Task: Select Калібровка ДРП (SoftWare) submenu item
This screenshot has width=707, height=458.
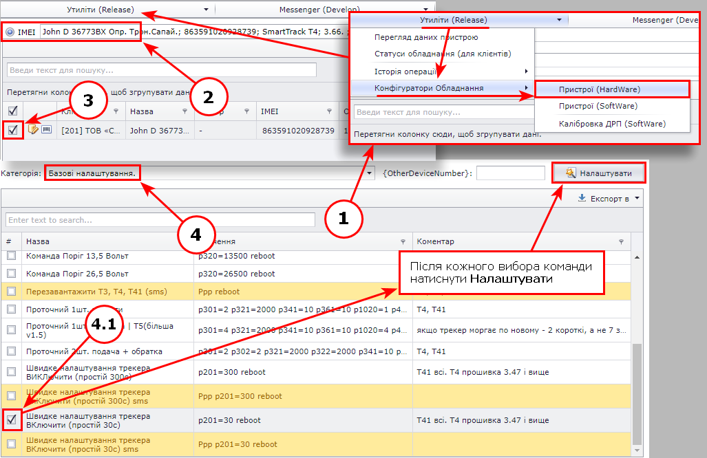Action: pyautogui.click(x=612, y=123)
